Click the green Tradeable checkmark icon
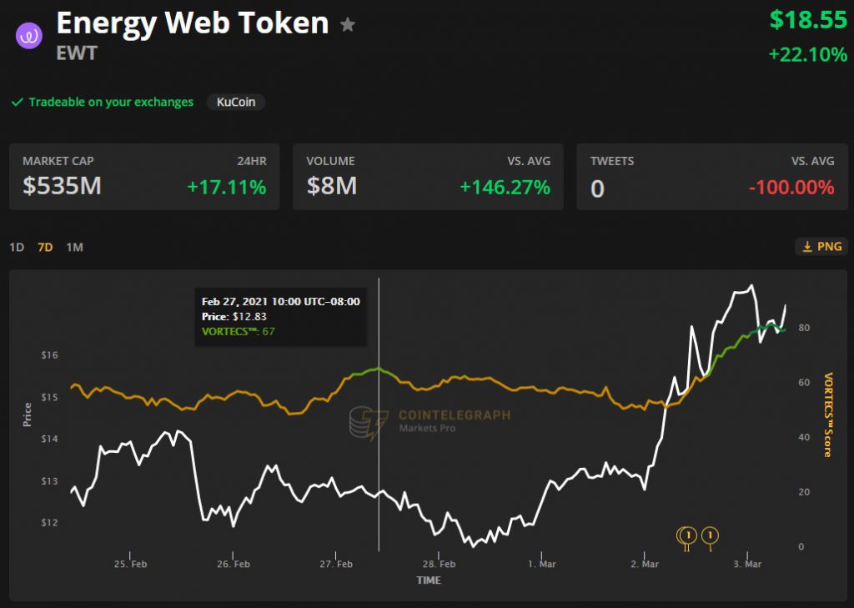854x608 pixels. [18, 102]
